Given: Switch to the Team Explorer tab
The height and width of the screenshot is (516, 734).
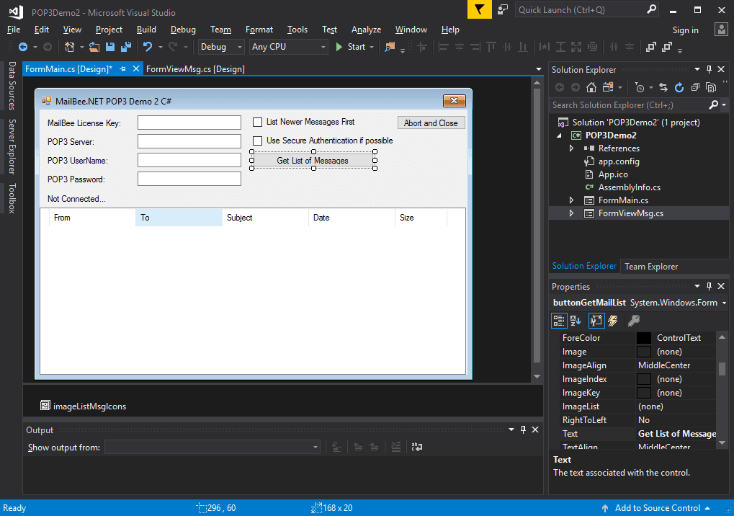Looking at the screenshot, I should (x=651, y=267).
